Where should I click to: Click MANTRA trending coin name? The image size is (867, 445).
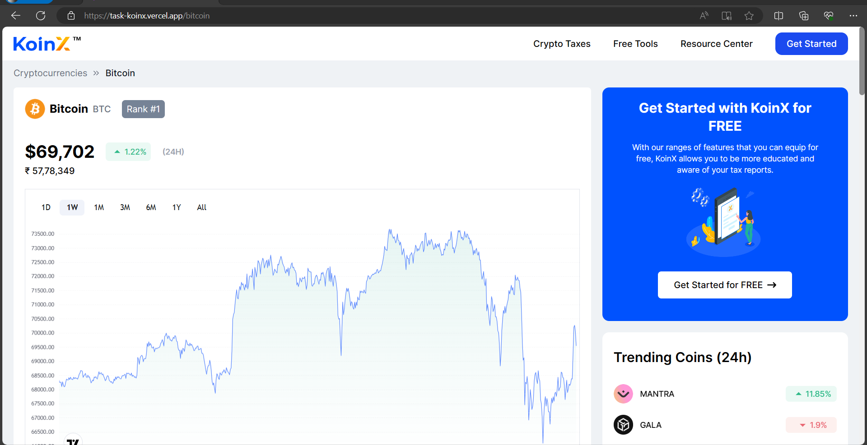pos(657,394)
